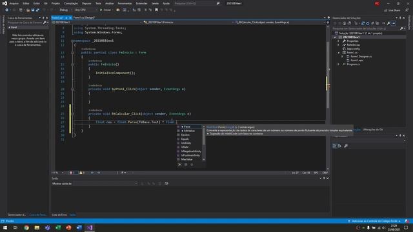
Task: Click the bookmark toolbar icon
Action: click(156, 10)
